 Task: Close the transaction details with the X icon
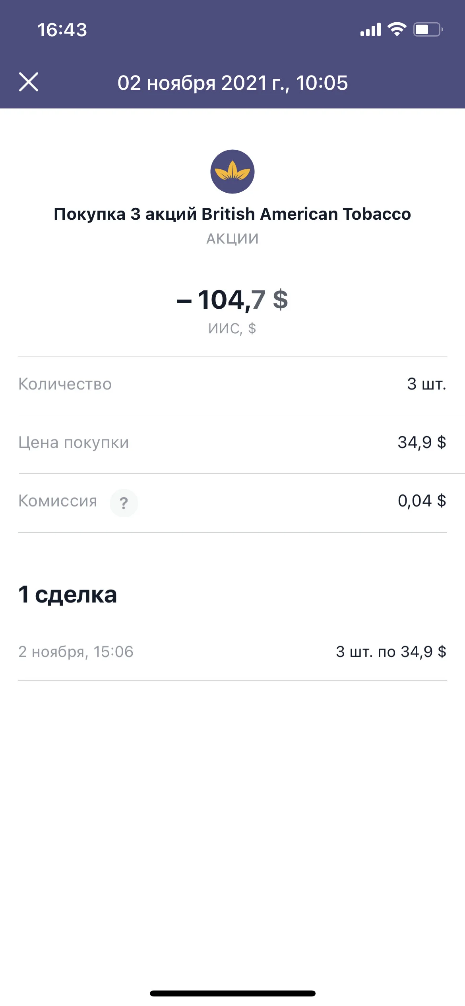29,82
